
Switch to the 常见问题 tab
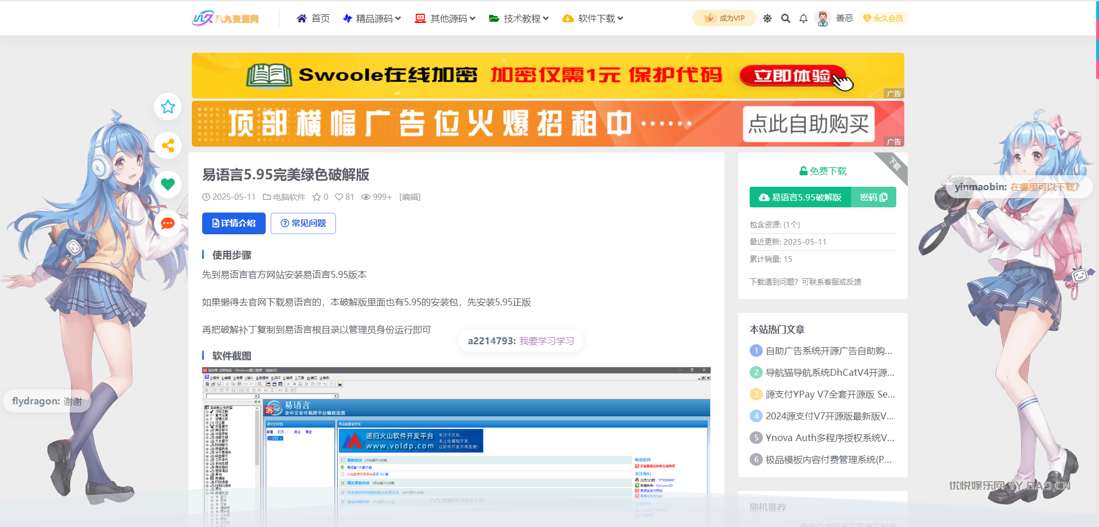coord(303,223)
